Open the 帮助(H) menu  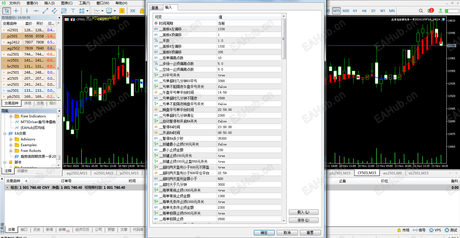tap(121, 3)
